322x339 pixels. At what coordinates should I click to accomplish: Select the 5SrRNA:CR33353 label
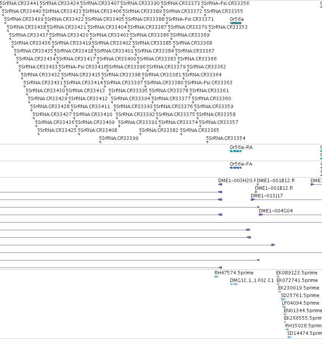(x=228, y=27)
